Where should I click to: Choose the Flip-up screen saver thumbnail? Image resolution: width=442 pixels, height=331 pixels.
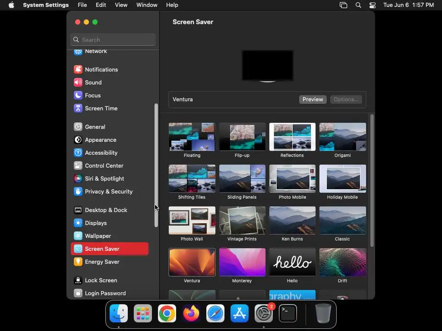(242, 137)
